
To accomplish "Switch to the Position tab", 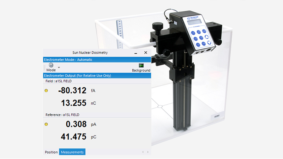I will pos(51,152).
